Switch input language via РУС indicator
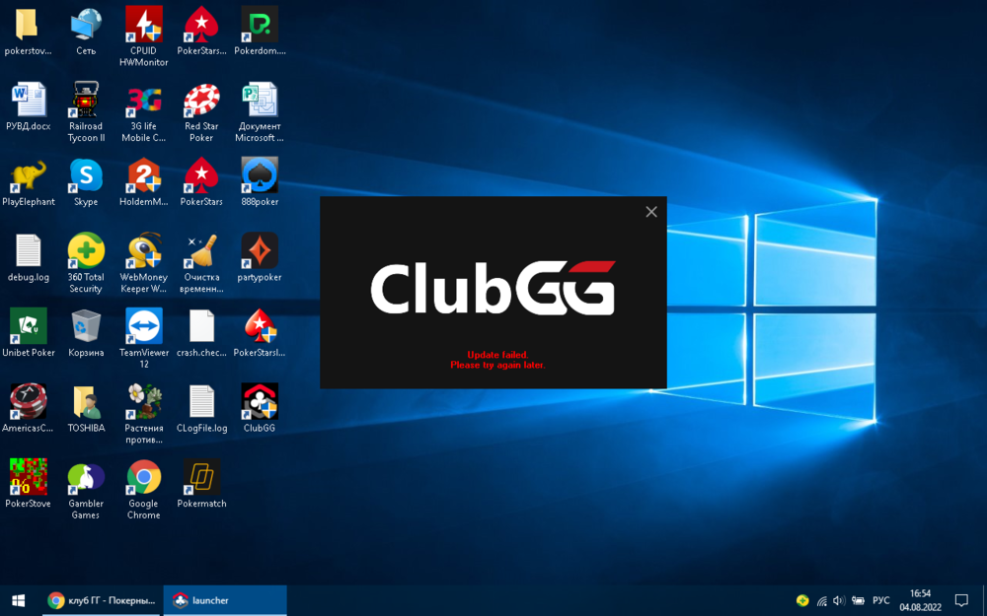The height and width of the screenshot is (616, 987). (880, 600)
